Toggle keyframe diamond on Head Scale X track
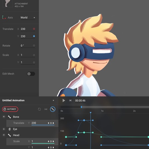 (x=51, y=141)
